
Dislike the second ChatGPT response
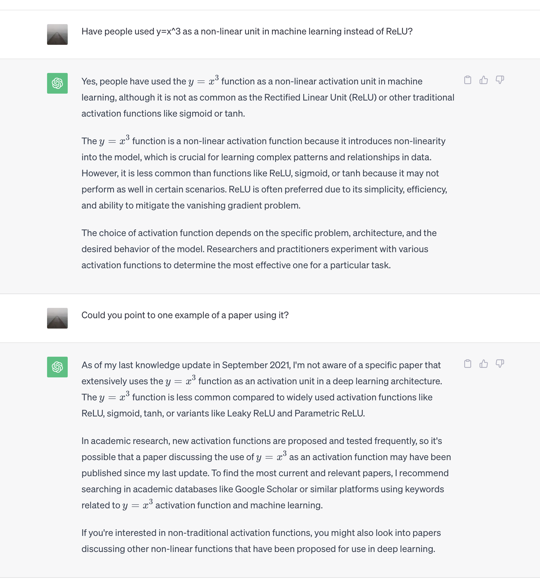pos(500,364)
